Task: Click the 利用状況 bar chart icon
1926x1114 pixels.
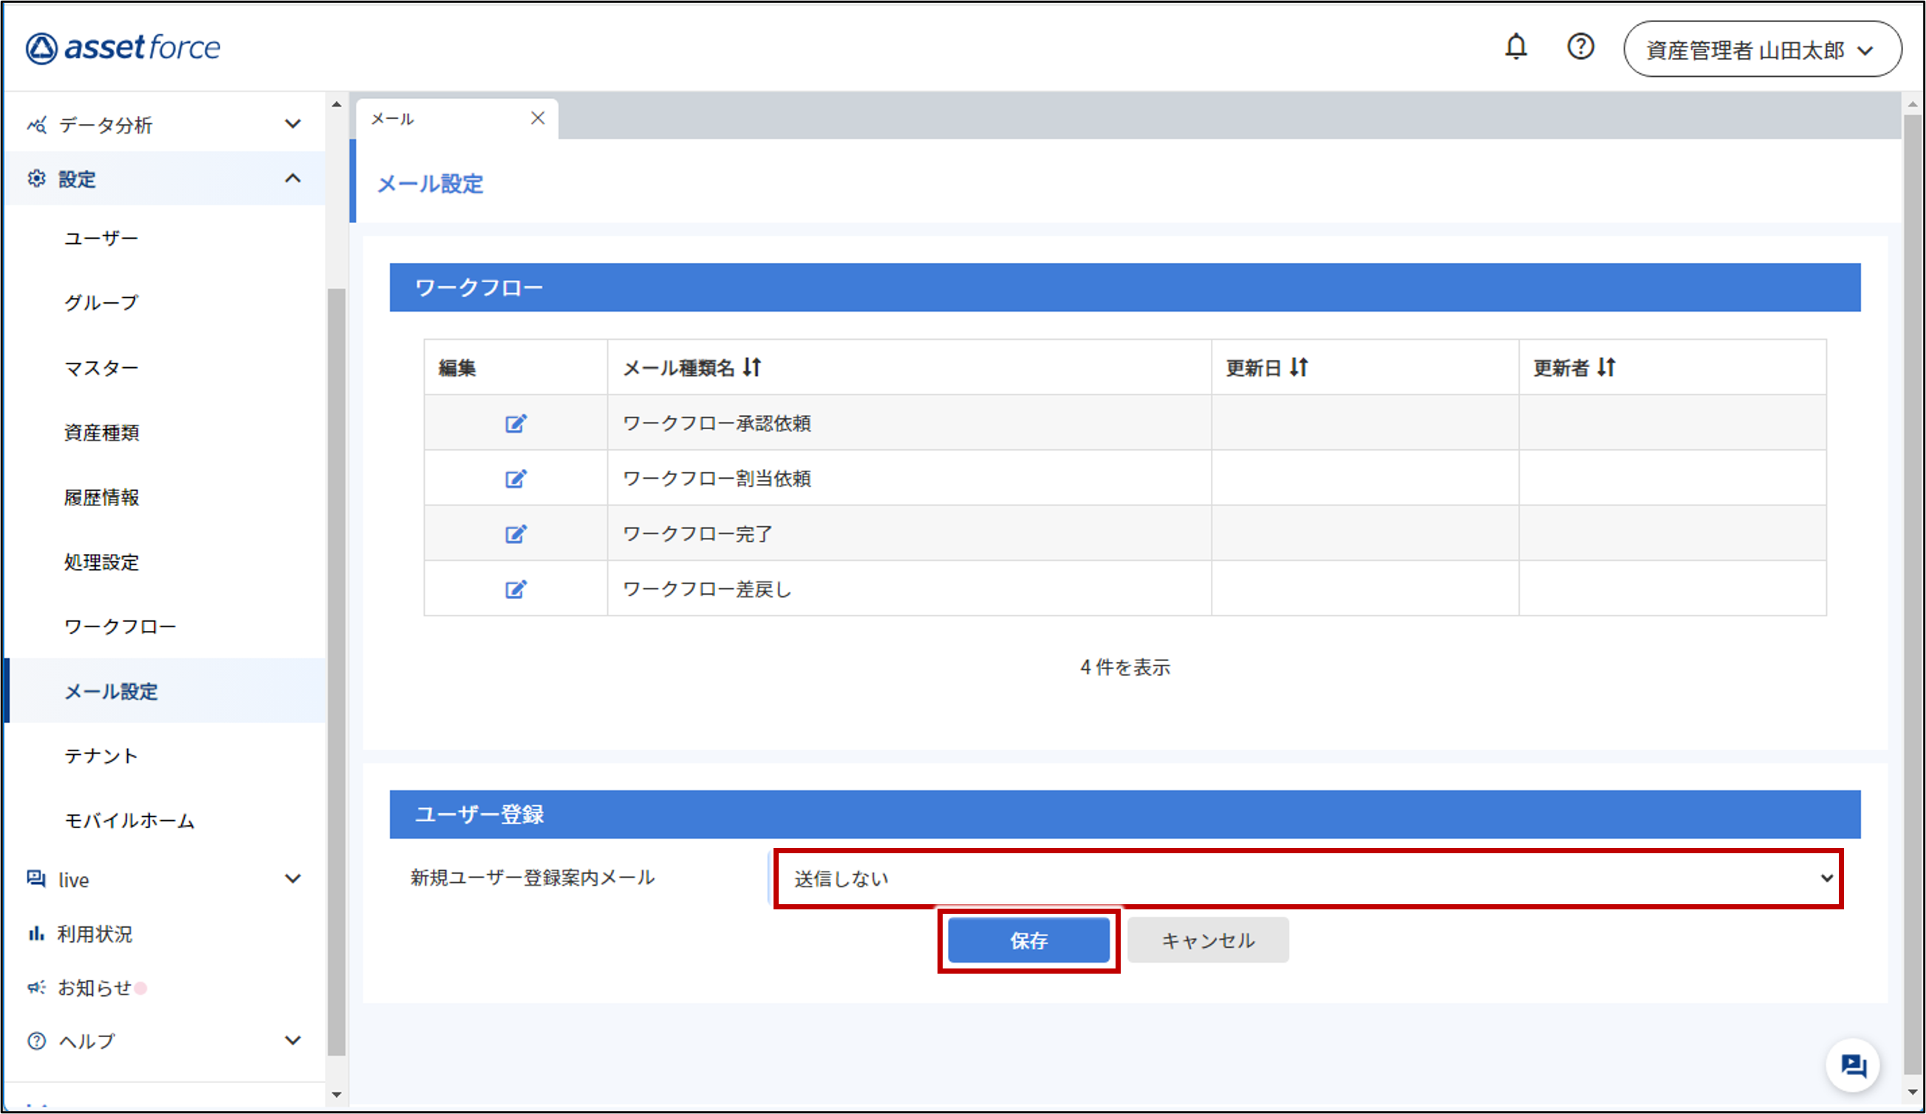Action: 36,934
